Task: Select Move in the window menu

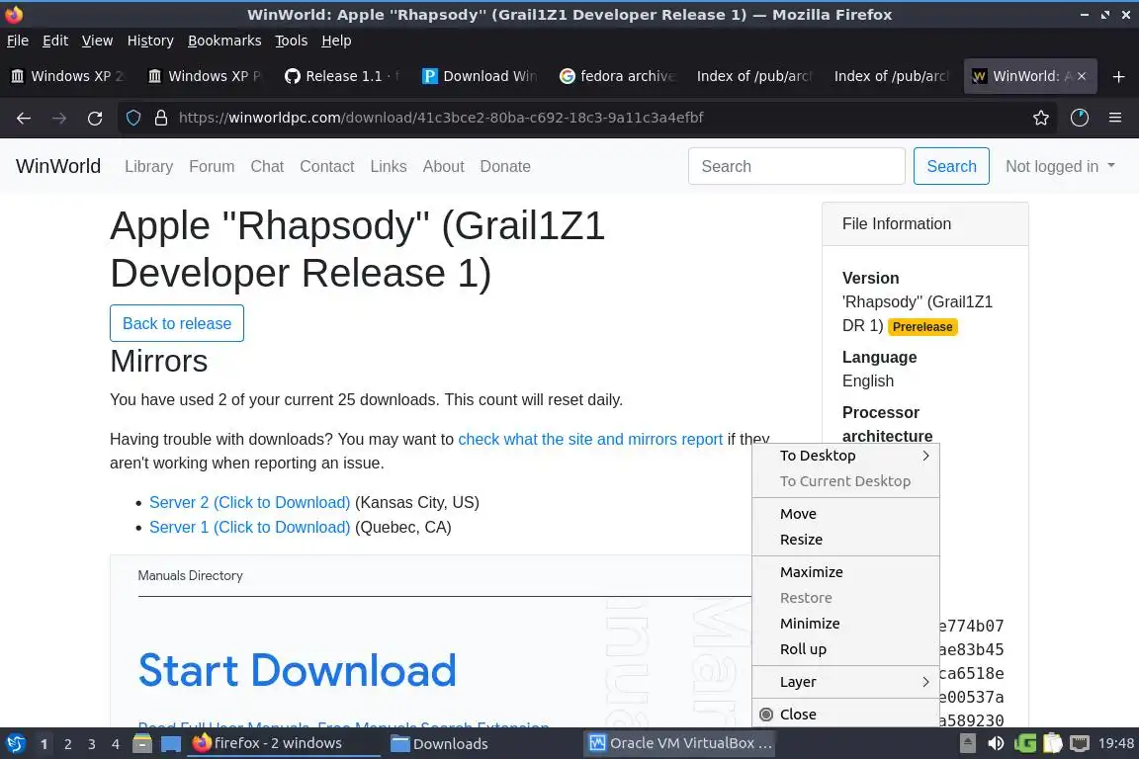Action: coord(845,514)
